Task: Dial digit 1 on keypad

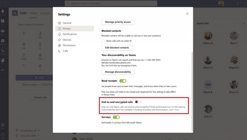Action: click(24, 34)
